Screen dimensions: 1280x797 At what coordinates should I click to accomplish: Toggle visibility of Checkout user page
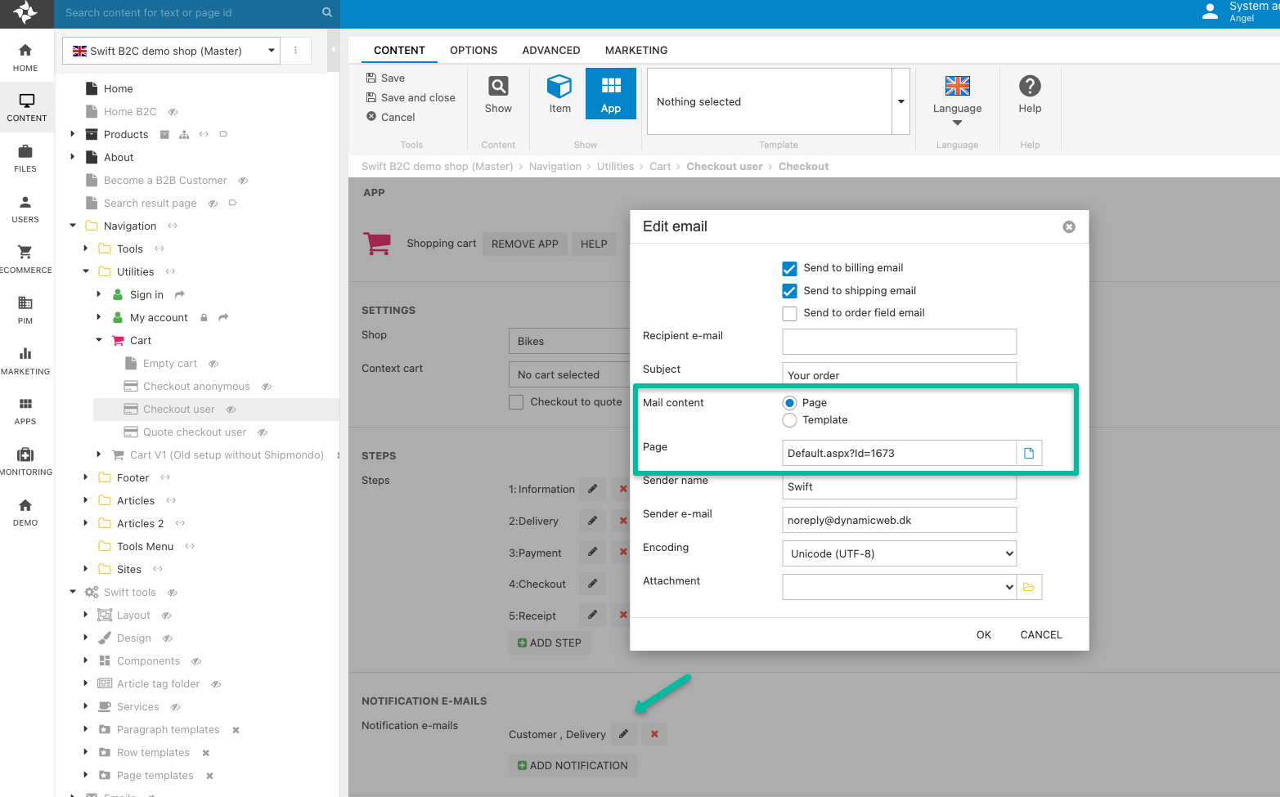(231, 410)
